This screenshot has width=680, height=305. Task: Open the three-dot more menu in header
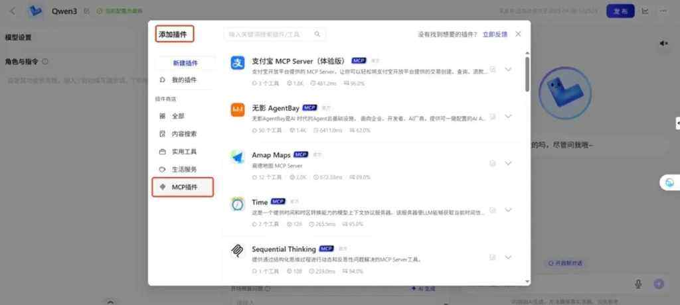[663, 11]
